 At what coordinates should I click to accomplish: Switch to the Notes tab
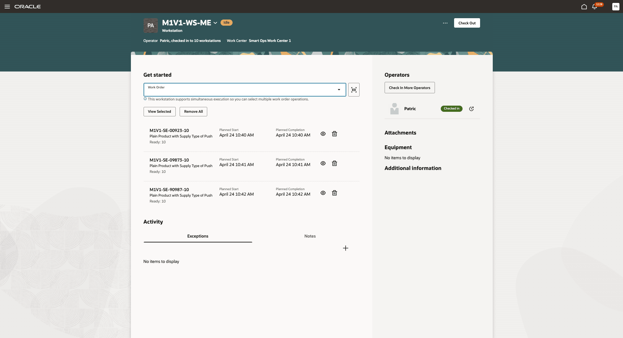[310, 236]
